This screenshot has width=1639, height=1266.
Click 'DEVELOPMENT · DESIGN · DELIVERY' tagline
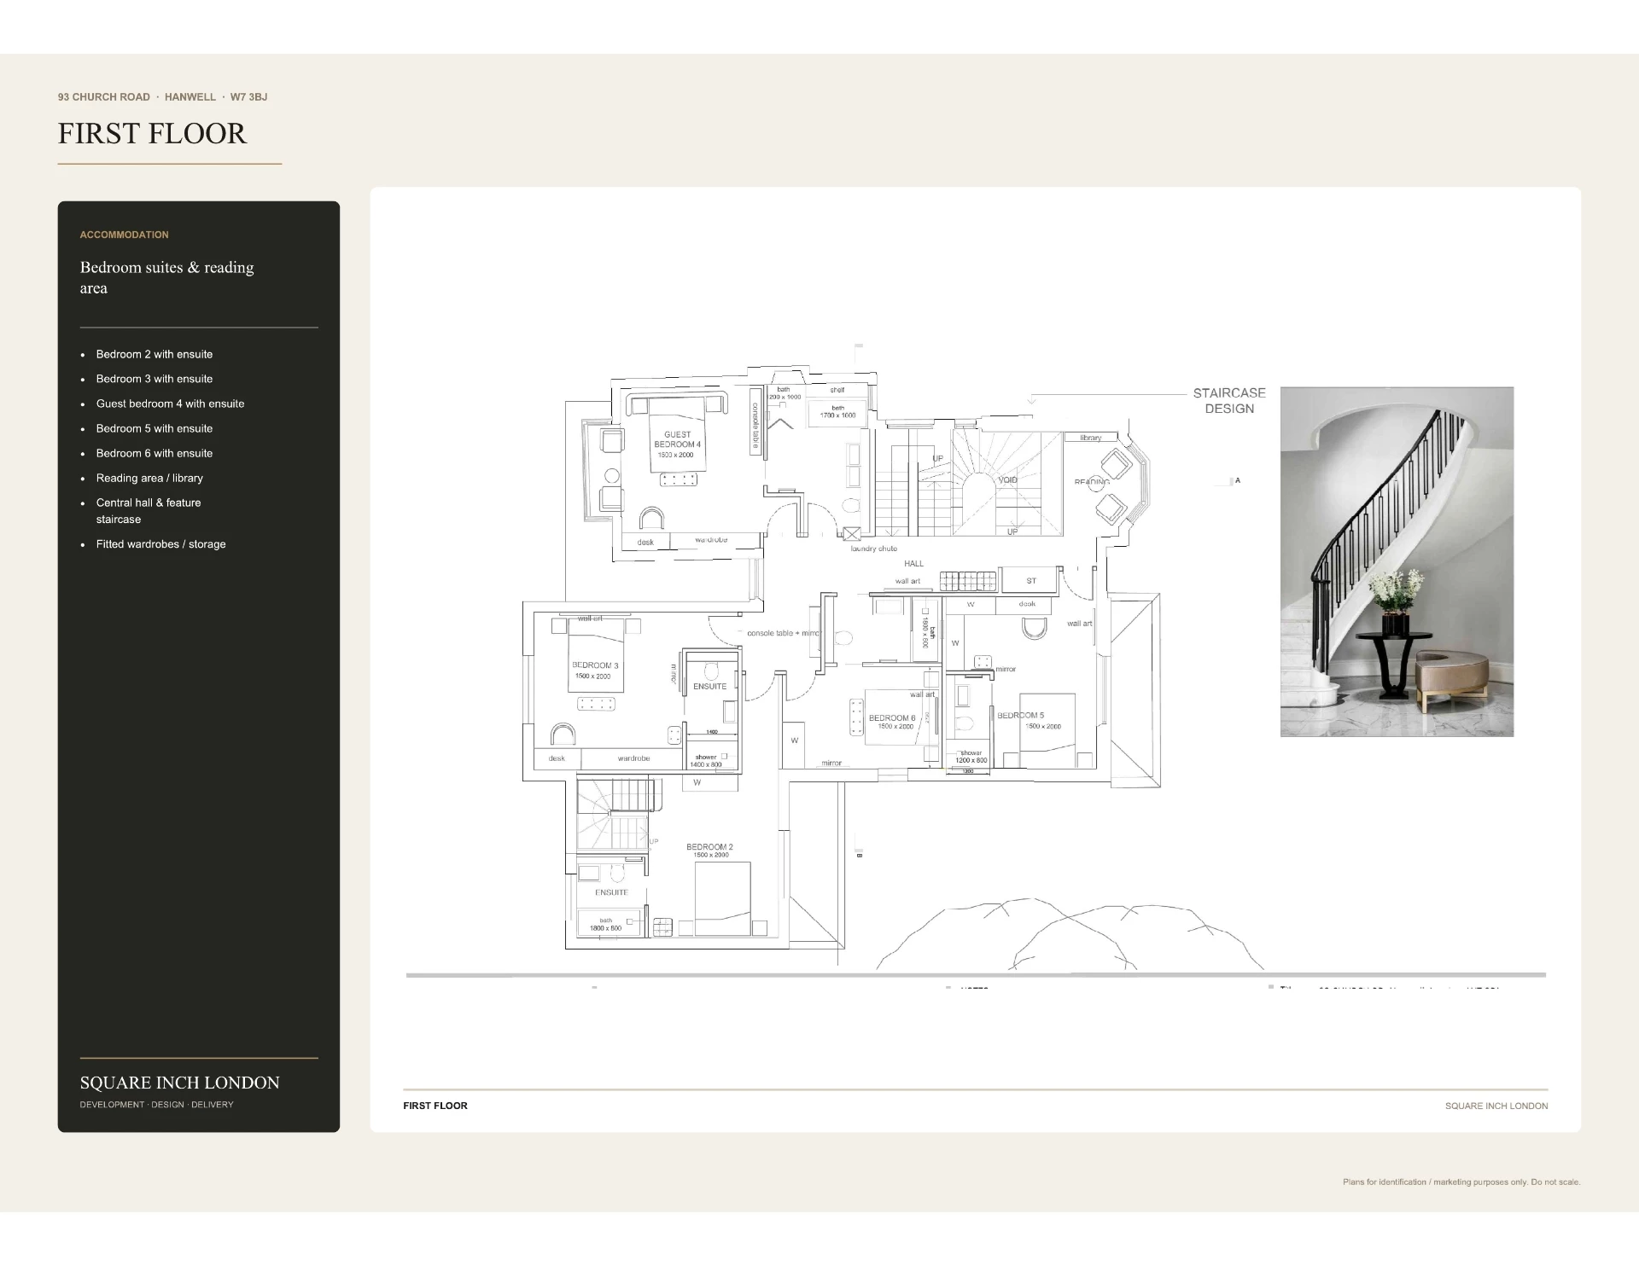[157, 1105]
